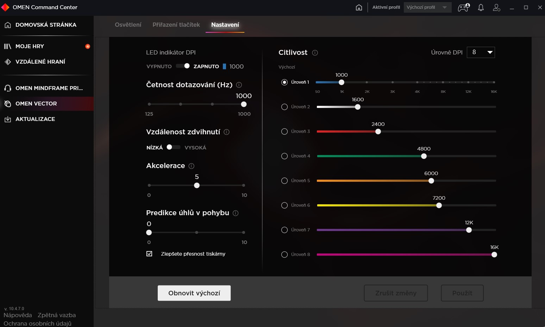Click Úroveň 3 red slider handle at 2400
This screenshot has height=327, width=545.
[378, 132]
